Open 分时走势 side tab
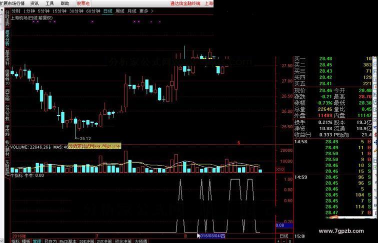Screen dimensions: 378x243 (x=7, y=18)
